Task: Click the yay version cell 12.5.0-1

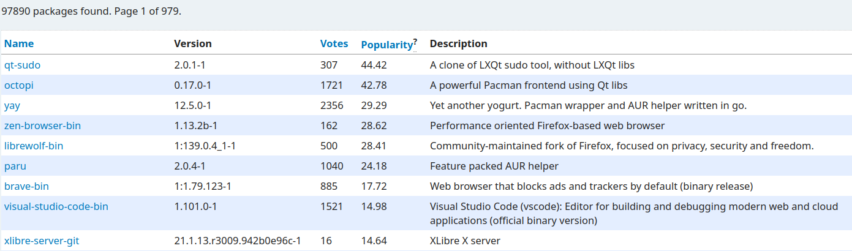Action: (x=195, y=105)
